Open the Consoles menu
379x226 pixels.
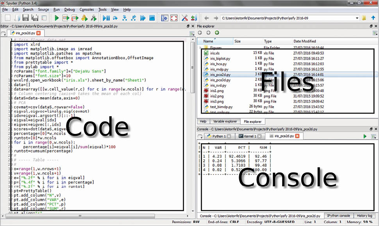pos(86,9)
